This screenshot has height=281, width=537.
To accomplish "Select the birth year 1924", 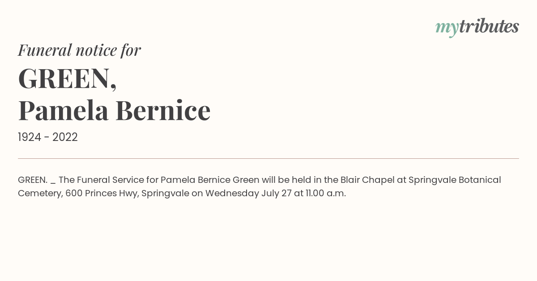I will (x=29, y=137).
